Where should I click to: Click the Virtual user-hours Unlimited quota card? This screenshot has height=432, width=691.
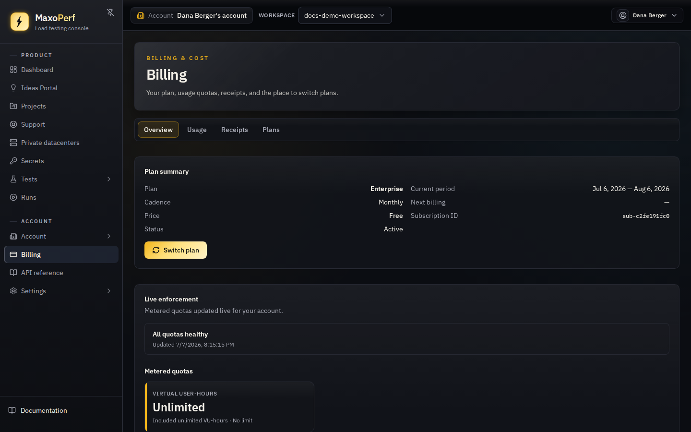[x=229, y=407]
